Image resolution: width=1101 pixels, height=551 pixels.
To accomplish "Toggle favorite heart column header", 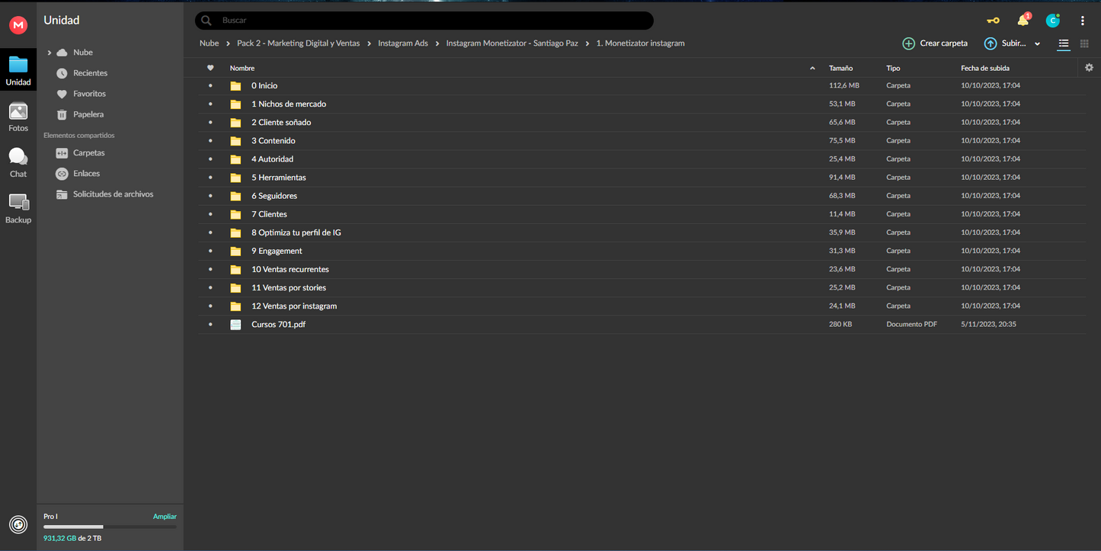I will click(x=210, y=68).
